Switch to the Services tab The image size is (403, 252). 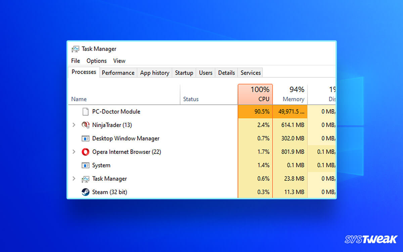point(251,73)
